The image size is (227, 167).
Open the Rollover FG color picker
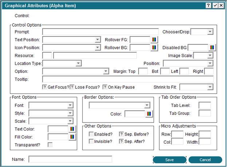[154, 40]
